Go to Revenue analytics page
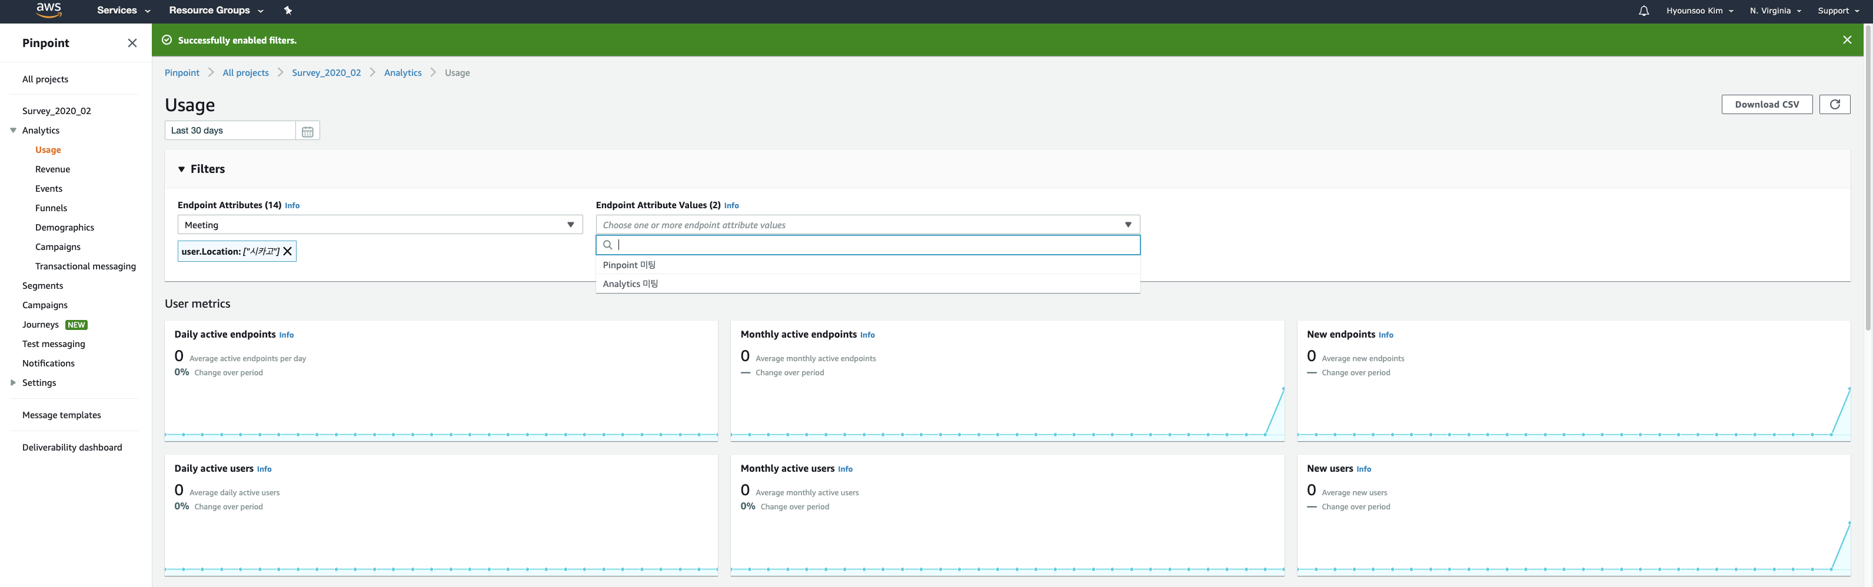The height and width of the screenshot is (587, 1873). pos(52,169)
